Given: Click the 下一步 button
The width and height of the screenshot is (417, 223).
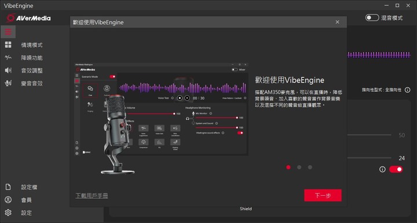Looking at the screenshot, I should 323,195.
